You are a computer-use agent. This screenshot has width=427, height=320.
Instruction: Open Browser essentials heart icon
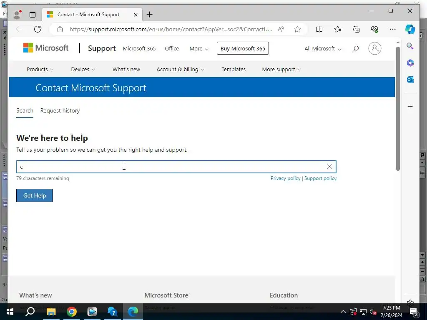(374, 29)
